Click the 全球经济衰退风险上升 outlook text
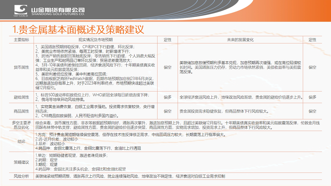331x186 pixels. pos(241,97)
